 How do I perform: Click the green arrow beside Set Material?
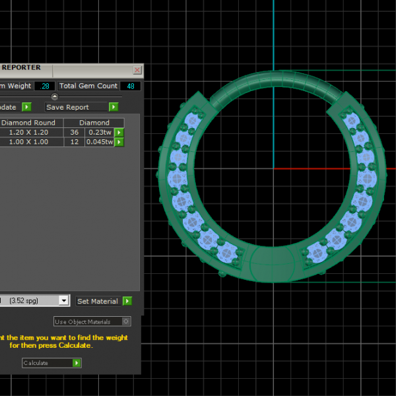[x=127, y=301]
